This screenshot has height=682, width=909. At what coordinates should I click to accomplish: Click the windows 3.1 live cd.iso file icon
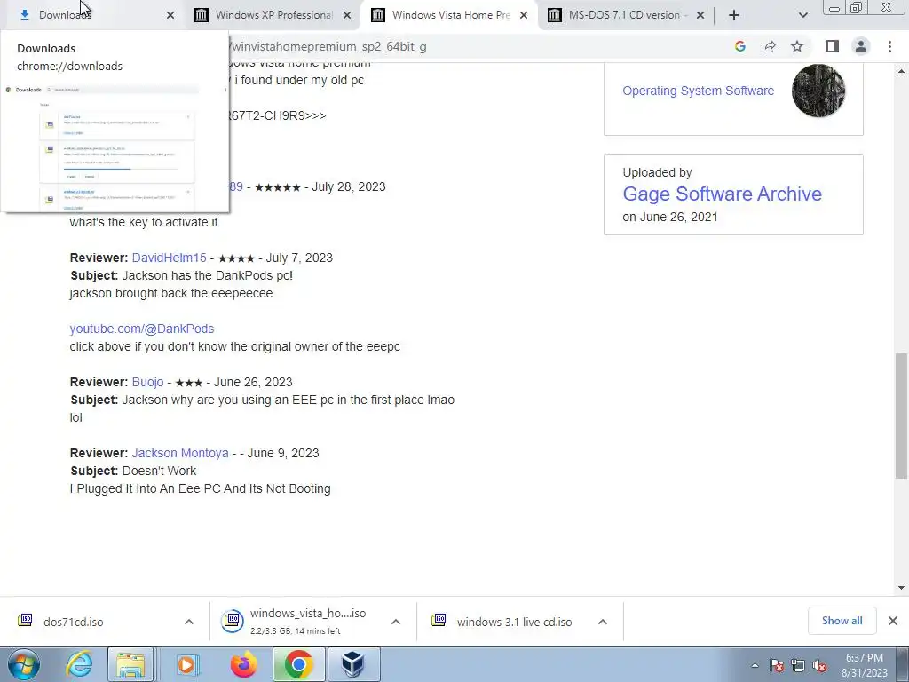(439, 620)
